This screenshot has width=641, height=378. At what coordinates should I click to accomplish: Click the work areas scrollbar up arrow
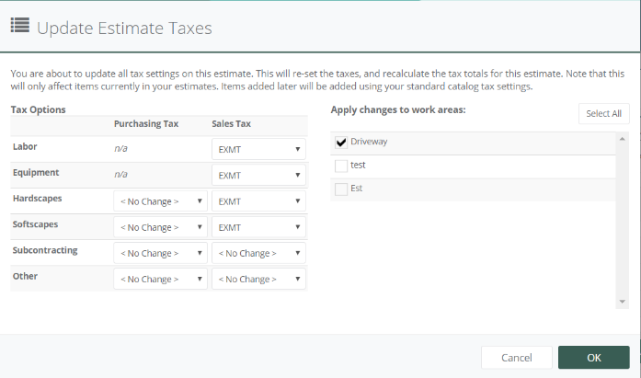click(x=623, y=139)
